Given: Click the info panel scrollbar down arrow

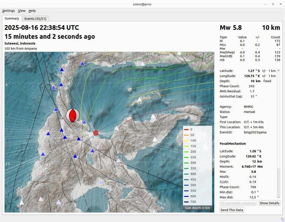Looking at the screenshot, I should coord(278,197).
